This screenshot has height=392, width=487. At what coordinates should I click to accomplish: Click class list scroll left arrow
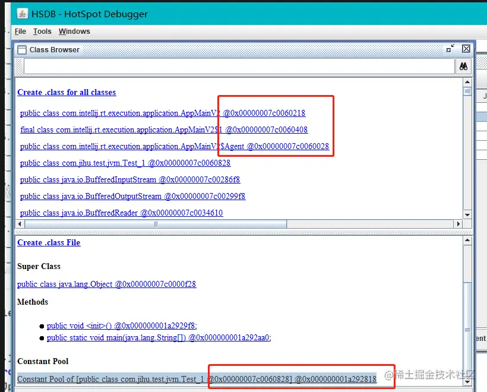tap(20, 224)
